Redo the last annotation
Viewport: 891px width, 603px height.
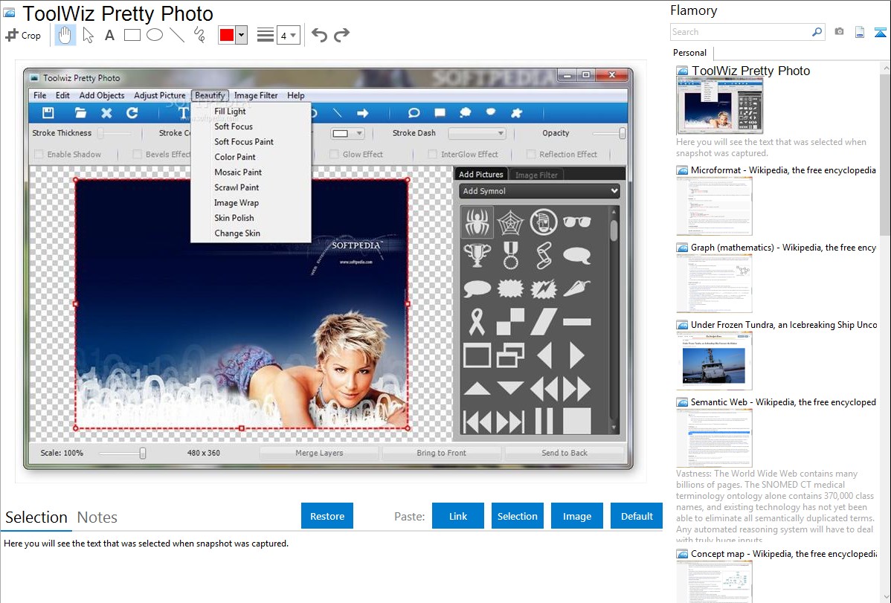pyautogui.click(x=341, y=35)
